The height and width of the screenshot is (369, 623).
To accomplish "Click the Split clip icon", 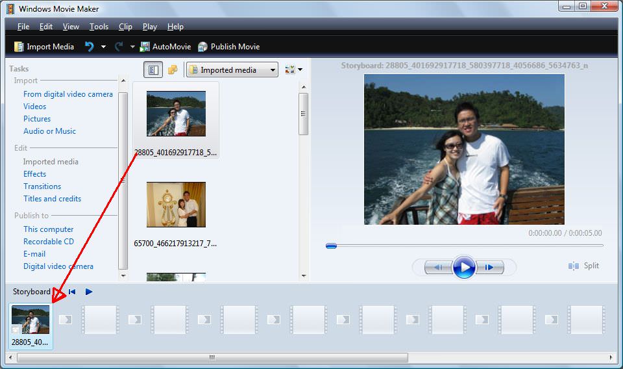I will 574,266.
